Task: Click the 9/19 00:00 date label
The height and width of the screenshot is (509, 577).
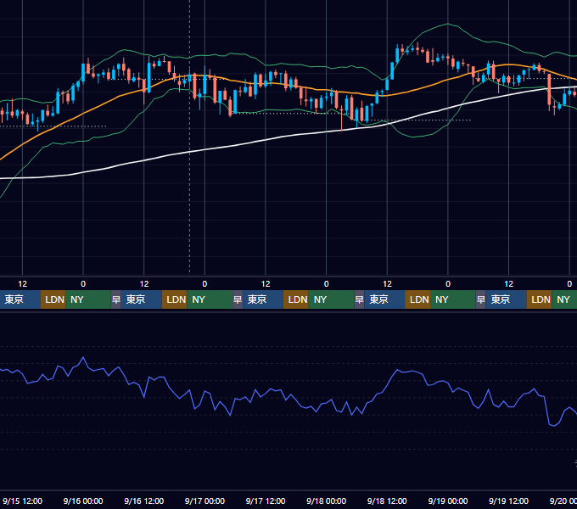Action: (x=448, y=501)
